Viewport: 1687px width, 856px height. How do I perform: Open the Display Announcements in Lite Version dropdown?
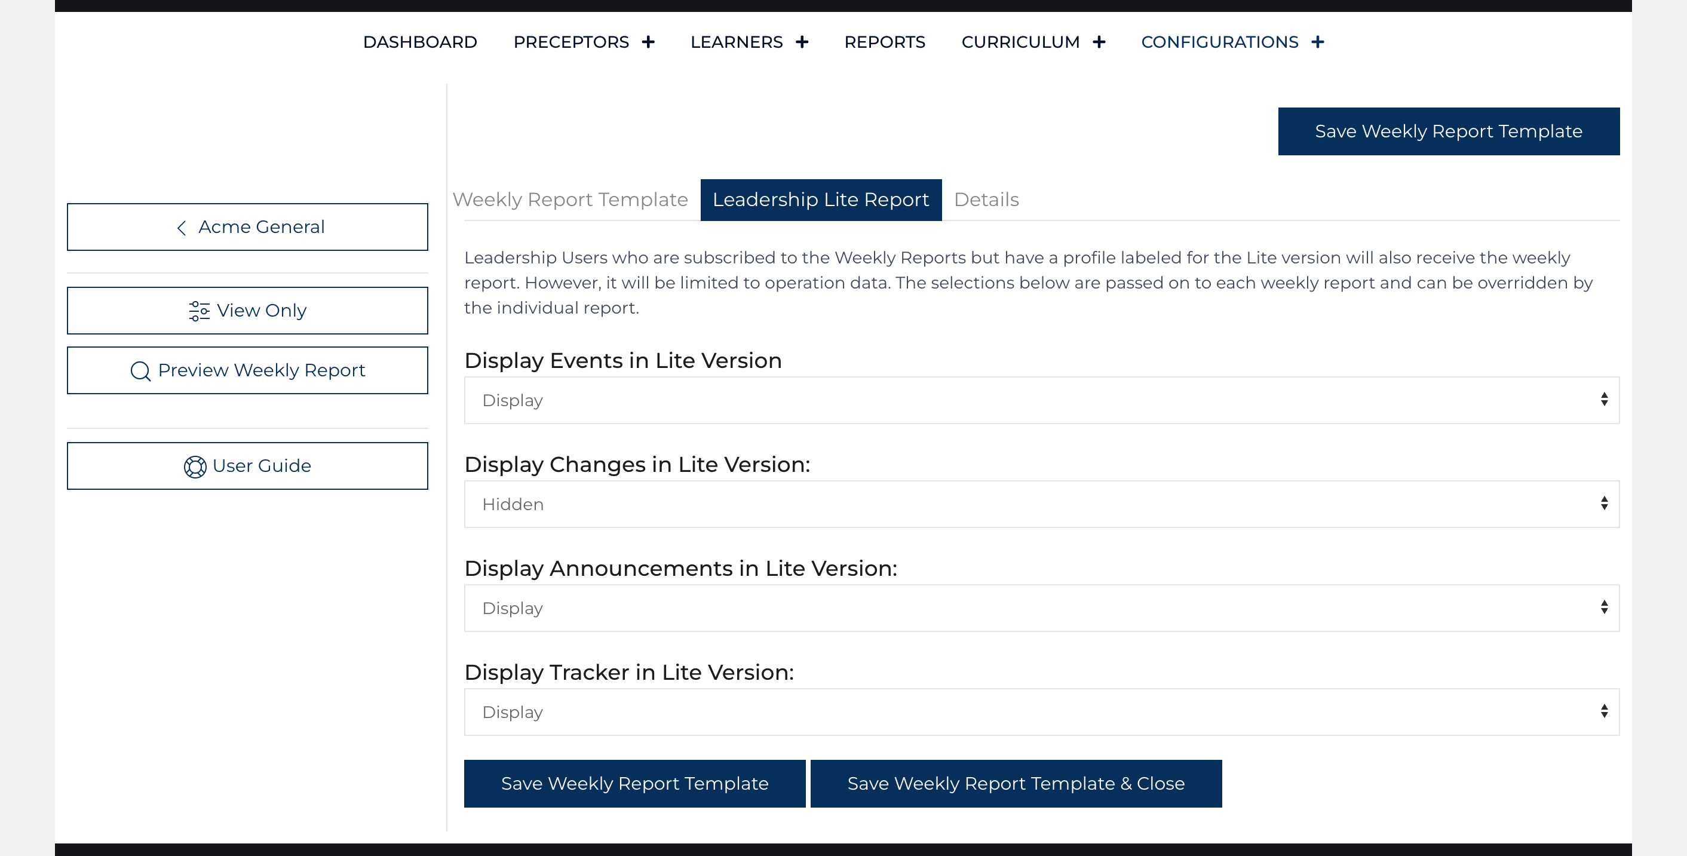coord(1041,608)
